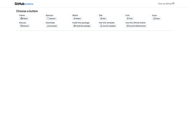Click the Sponsor button with heart icon
Screen dimensions: 189x140
(51, 19)
